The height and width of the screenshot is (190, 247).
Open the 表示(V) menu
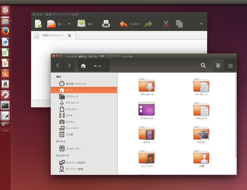[93, 56]
